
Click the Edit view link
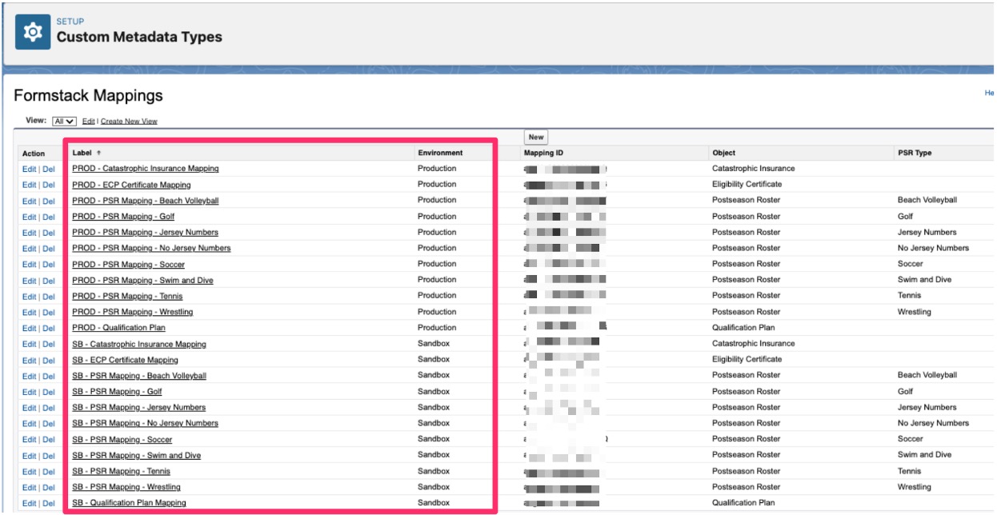pos(89,121)
